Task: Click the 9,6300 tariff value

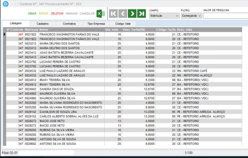Action: click(150, 76)
